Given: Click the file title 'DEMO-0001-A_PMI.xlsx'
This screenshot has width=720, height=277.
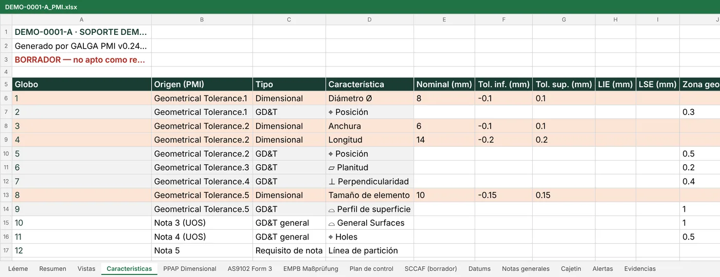Looking at the screenshot, I should [x=41, y=7].
